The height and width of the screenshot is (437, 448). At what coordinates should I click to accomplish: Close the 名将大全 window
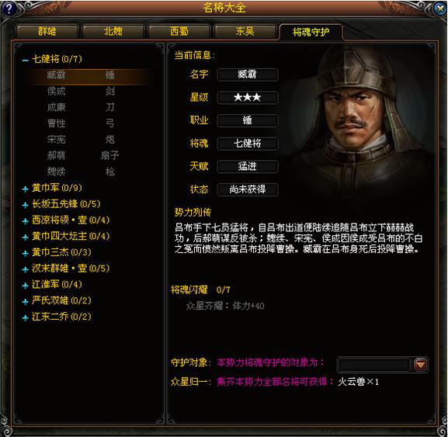pos(439,9)
